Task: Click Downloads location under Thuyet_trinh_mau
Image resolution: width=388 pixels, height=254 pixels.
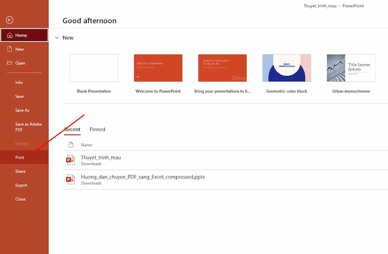Action: pos(91,164)
